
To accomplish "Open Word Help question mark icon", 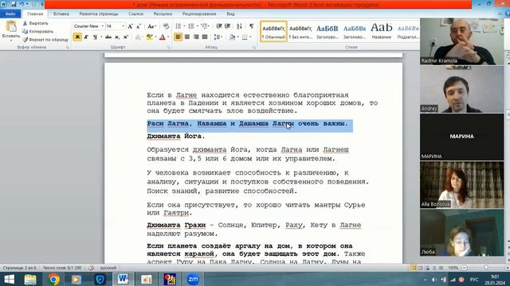I will tap(507, 14).
